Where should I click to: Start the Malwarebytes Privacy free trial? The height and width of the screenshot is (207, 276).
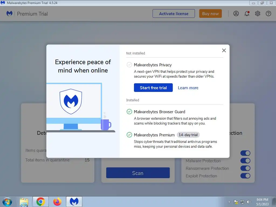click(153, 88)
